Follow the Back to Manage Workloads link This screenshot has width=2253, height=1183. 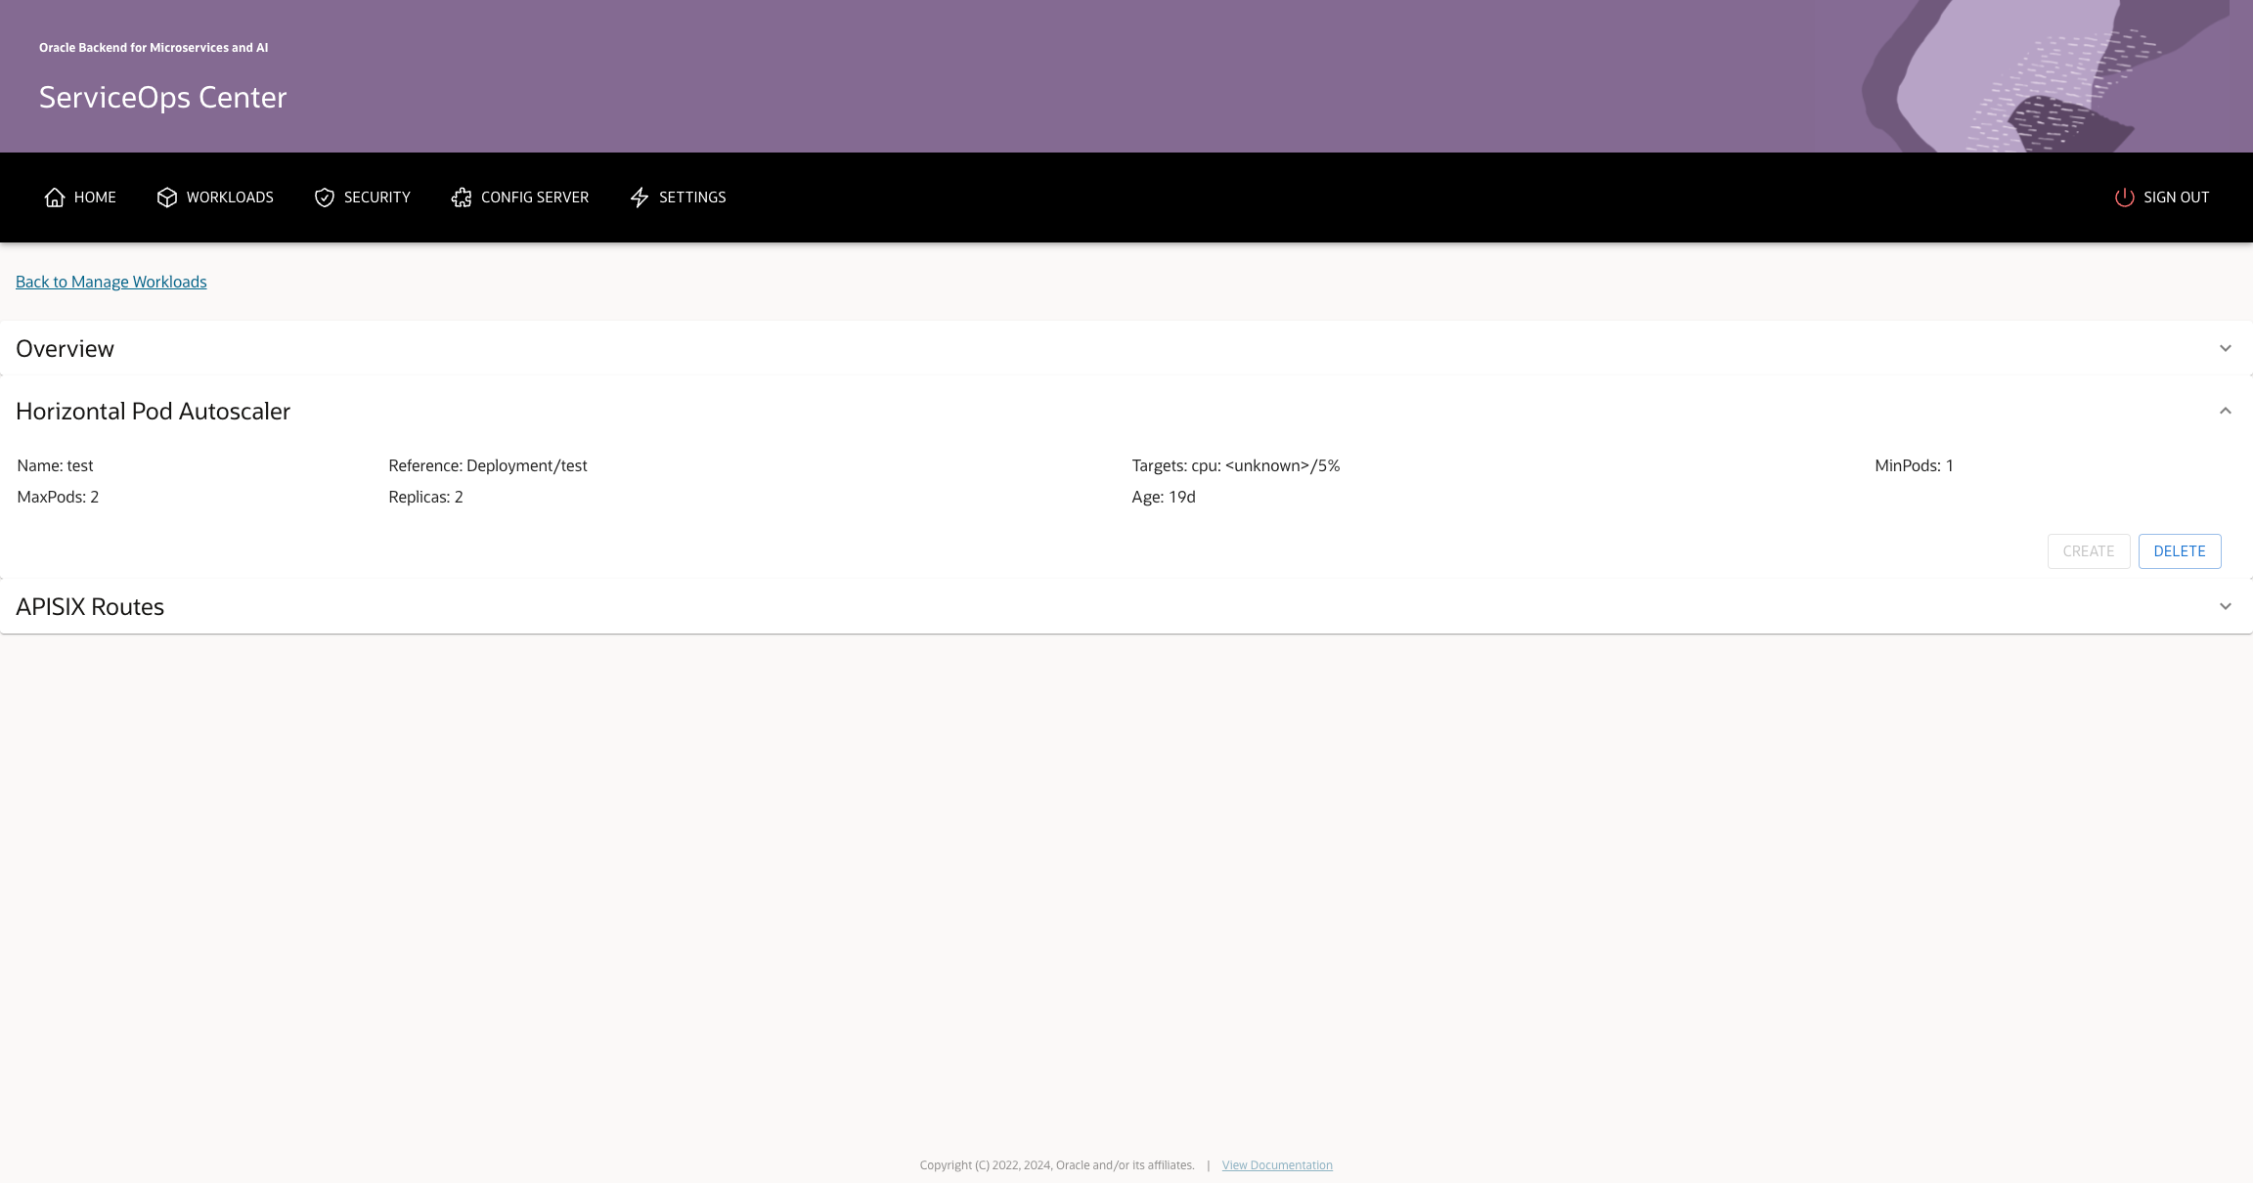coord(111,282)
